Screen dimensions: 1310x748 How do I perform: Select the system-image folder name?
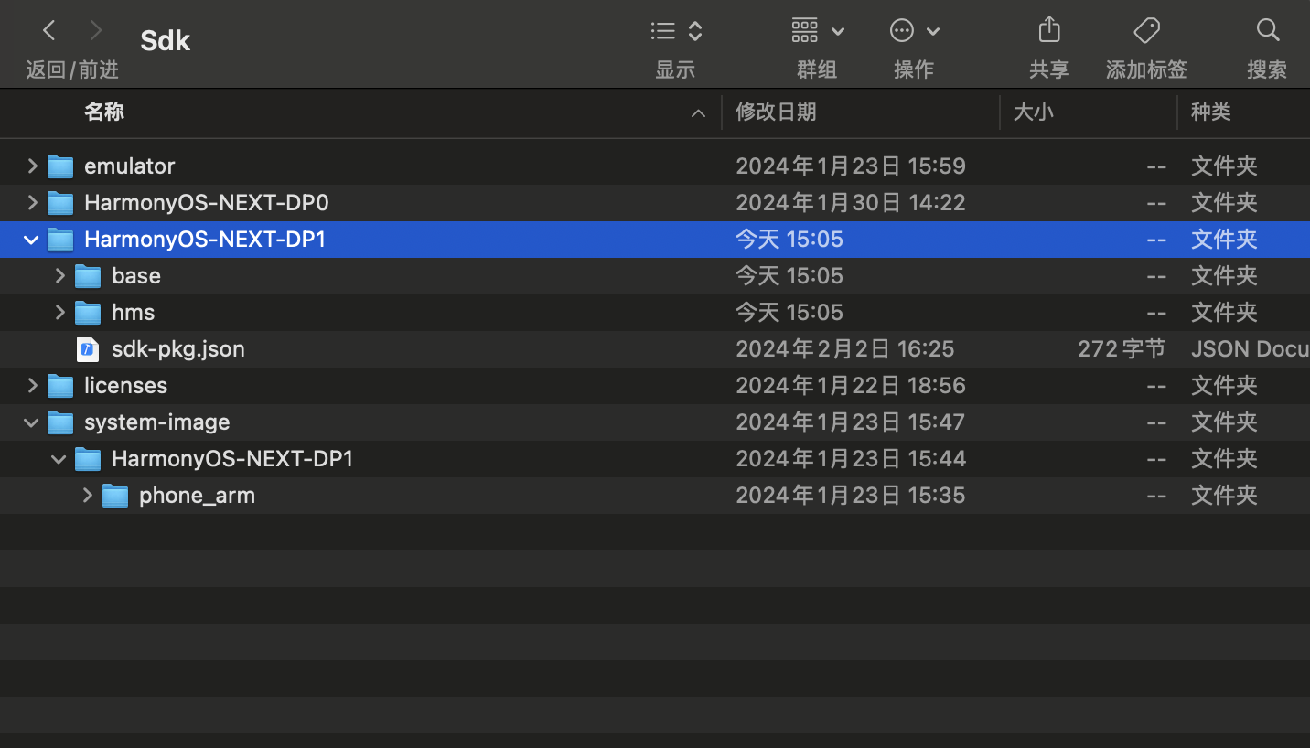[x=156, y=422]
